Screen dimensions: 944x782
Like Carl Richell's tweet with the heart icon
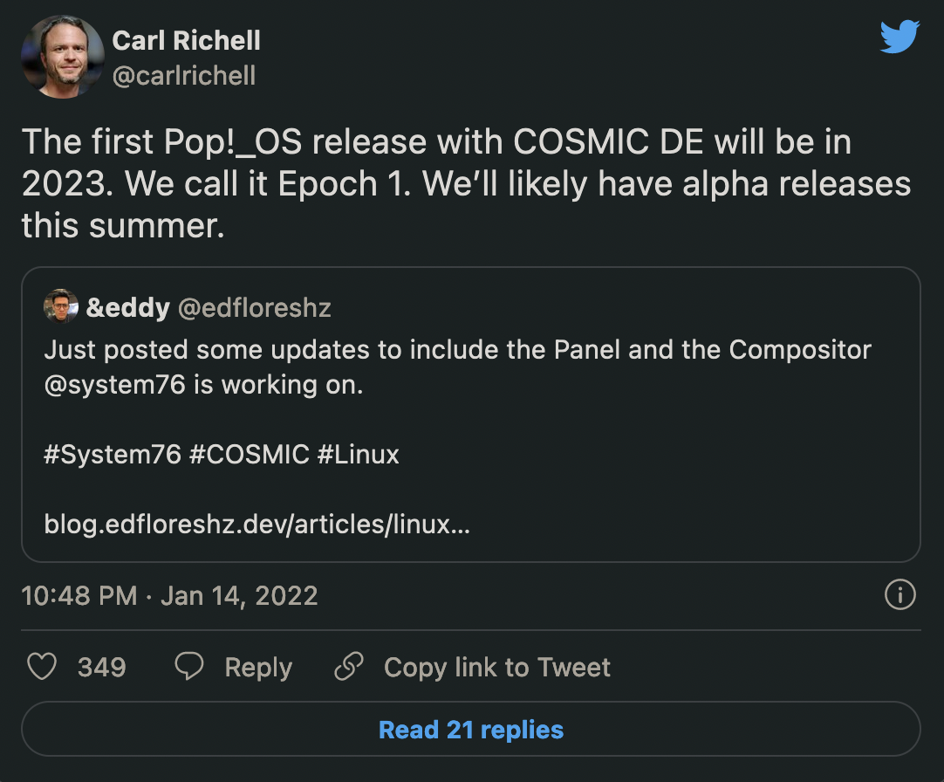tap(42, 667)
